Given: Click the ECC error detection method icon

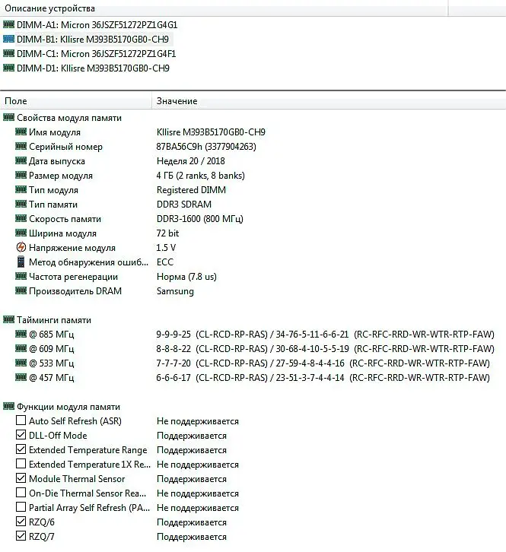Looking at the screenshot, I should (21, 262).
